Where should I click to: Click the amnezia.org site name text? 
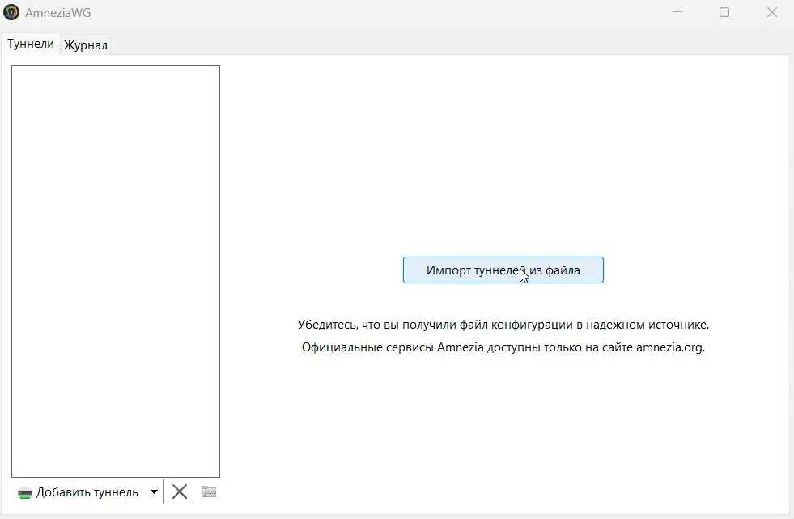click(669, 348)
